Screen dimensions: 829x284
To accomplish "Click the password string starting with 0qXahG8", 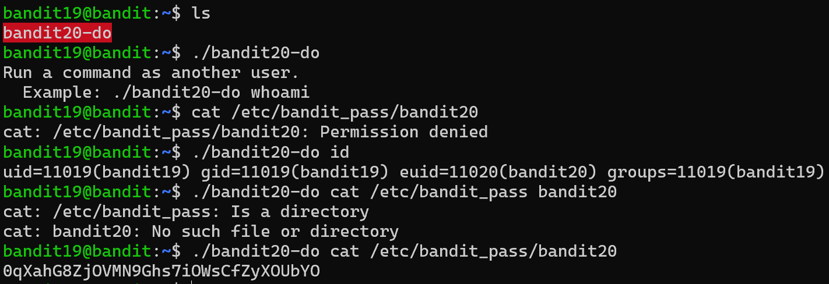I will [x=161, y=271].
